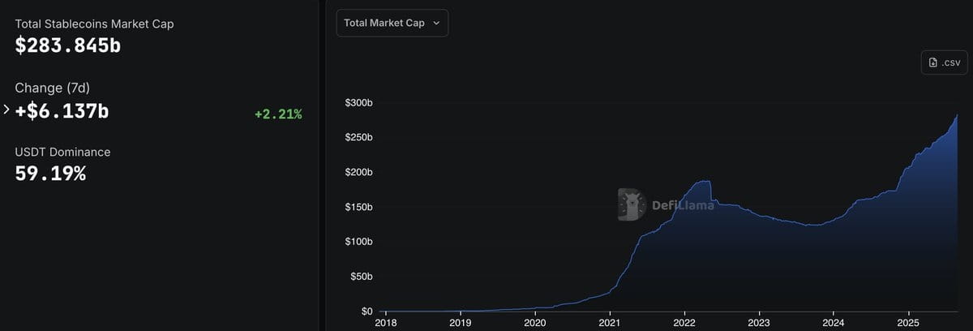This screenshot has width=973, height=331.
Task: Click the $283.845b total market cap figure
Action: coord(68,46)
